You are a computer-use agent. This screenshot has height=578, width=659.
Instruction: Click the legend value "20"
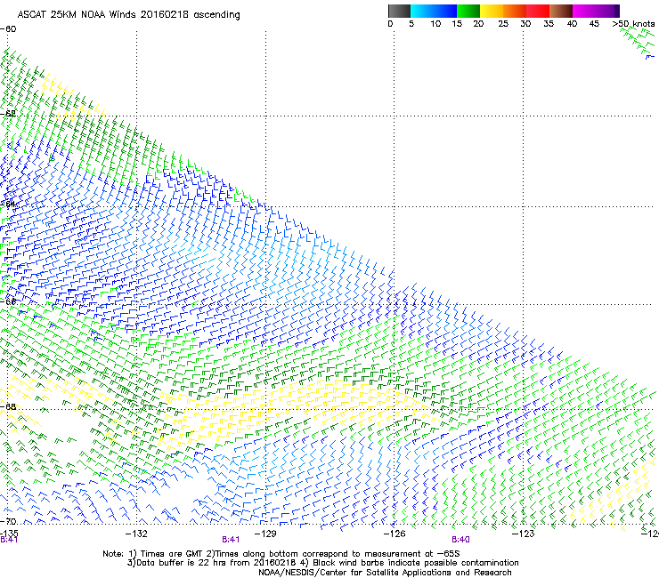point(478,24)
